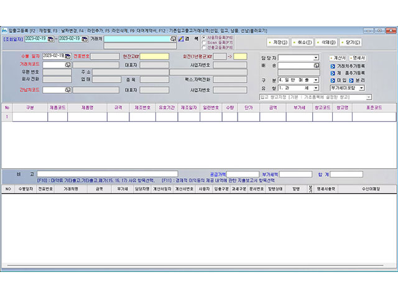Click the pencil 검색 icon
Screen dimensions: 398x298
pyautogui.click(x=181, y=38)
